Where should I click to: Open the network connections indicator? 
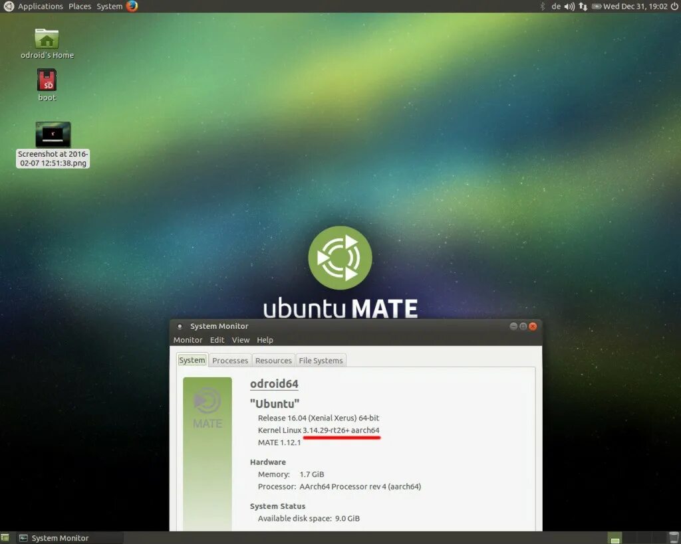[583, 6]
